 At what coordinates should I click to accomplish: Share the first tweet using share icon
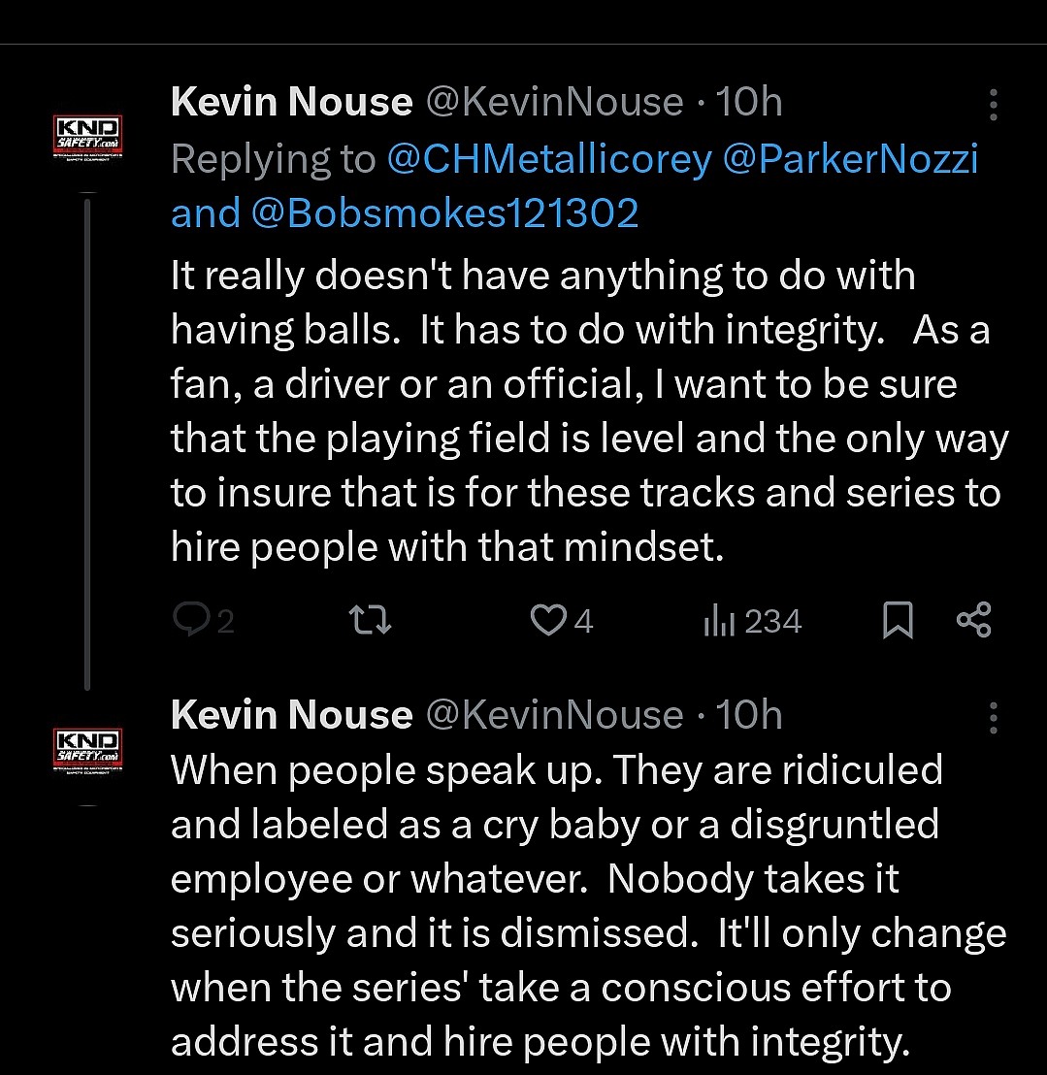click(973, 620)
